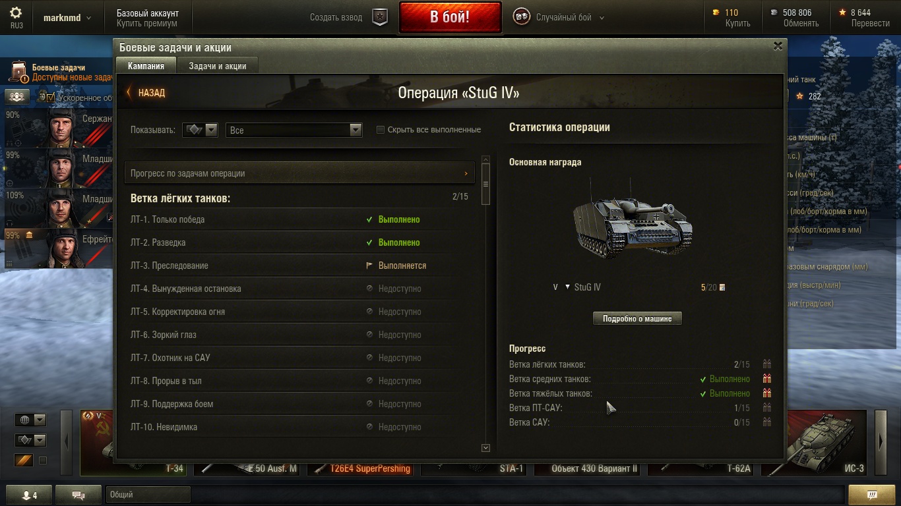The width and height of the screenshot is (901, 506).
Task: Click the notification icon in bottom right
Action: pos(871,495)
